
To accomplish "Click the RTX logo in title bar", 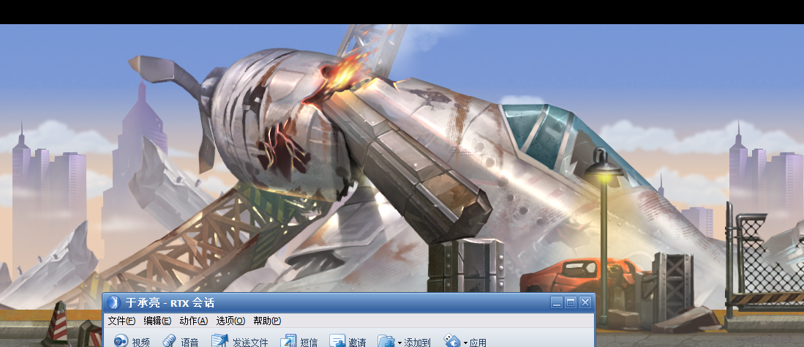I will coord(113,302).
